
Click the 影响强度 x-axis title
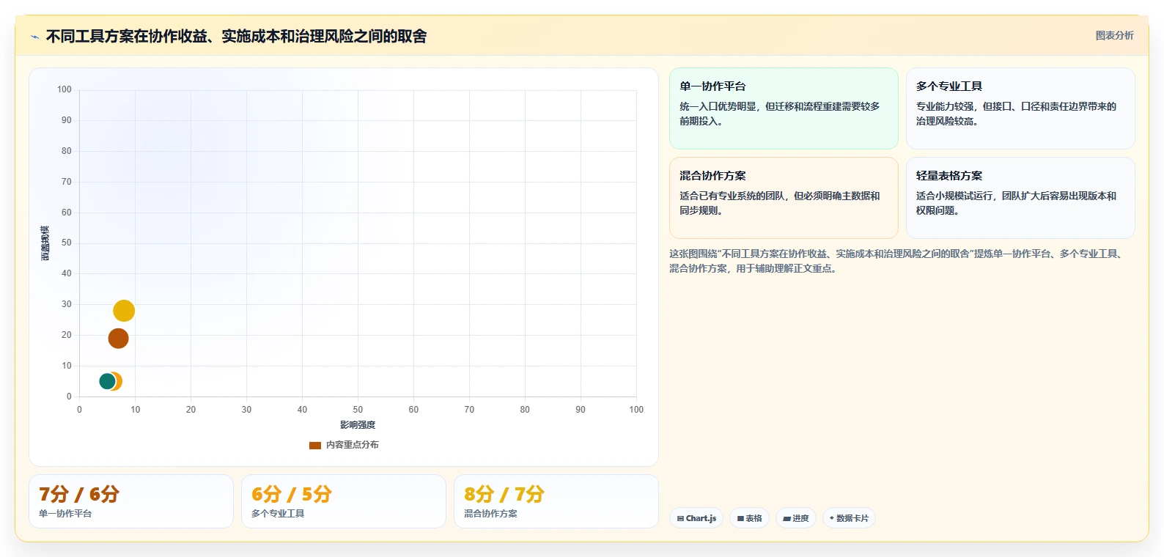point(358,425)
